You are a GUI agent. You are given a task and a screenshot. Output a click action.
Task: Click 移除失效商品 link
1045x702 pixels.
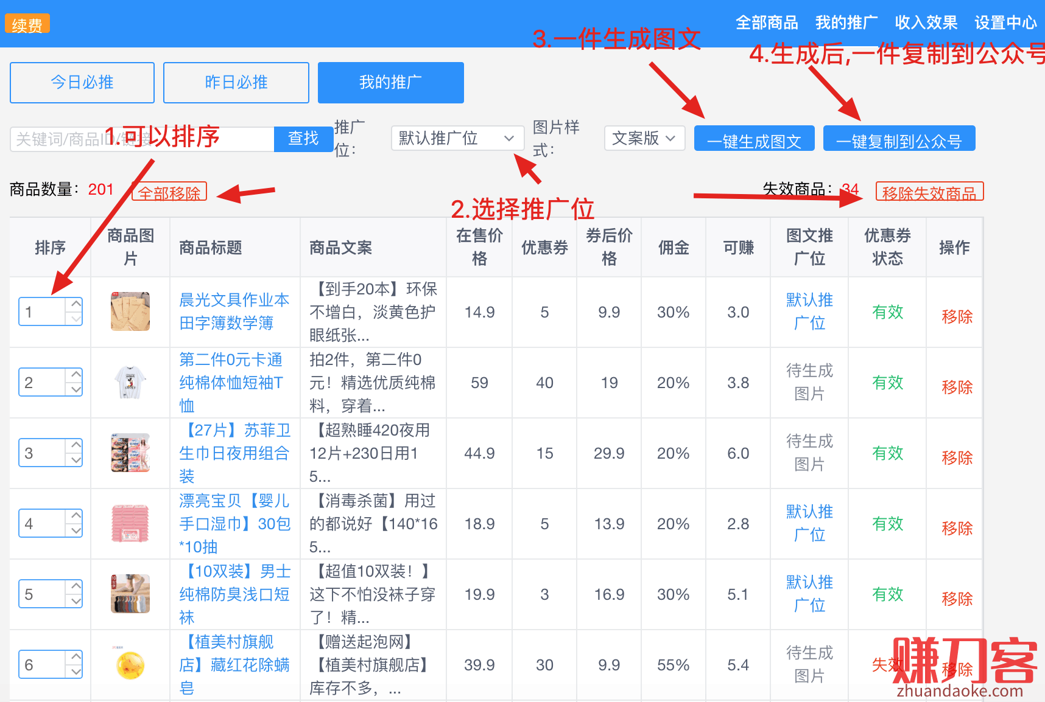pos(929,192)
